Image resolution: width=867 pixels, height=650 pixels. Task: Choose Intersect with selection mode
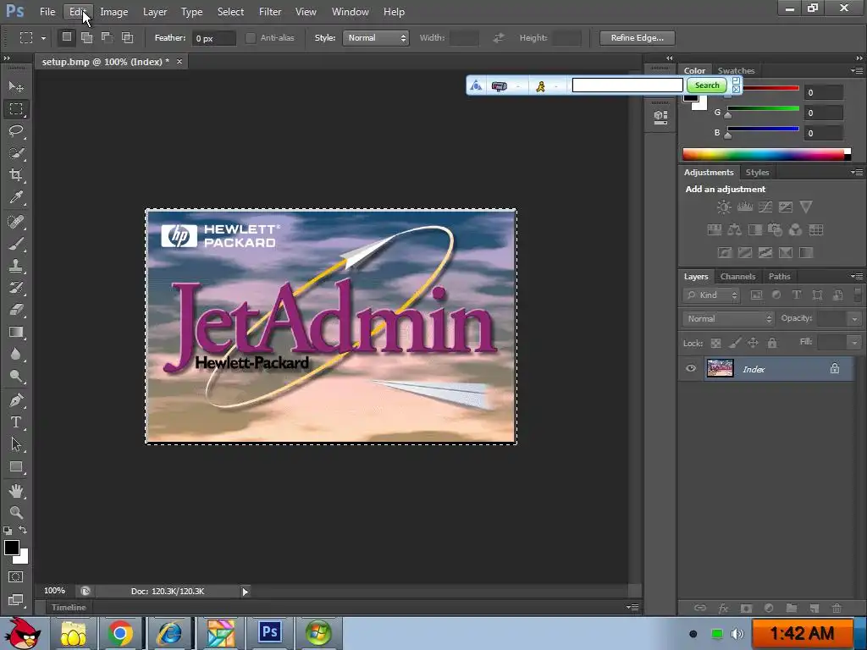point(127,37)
